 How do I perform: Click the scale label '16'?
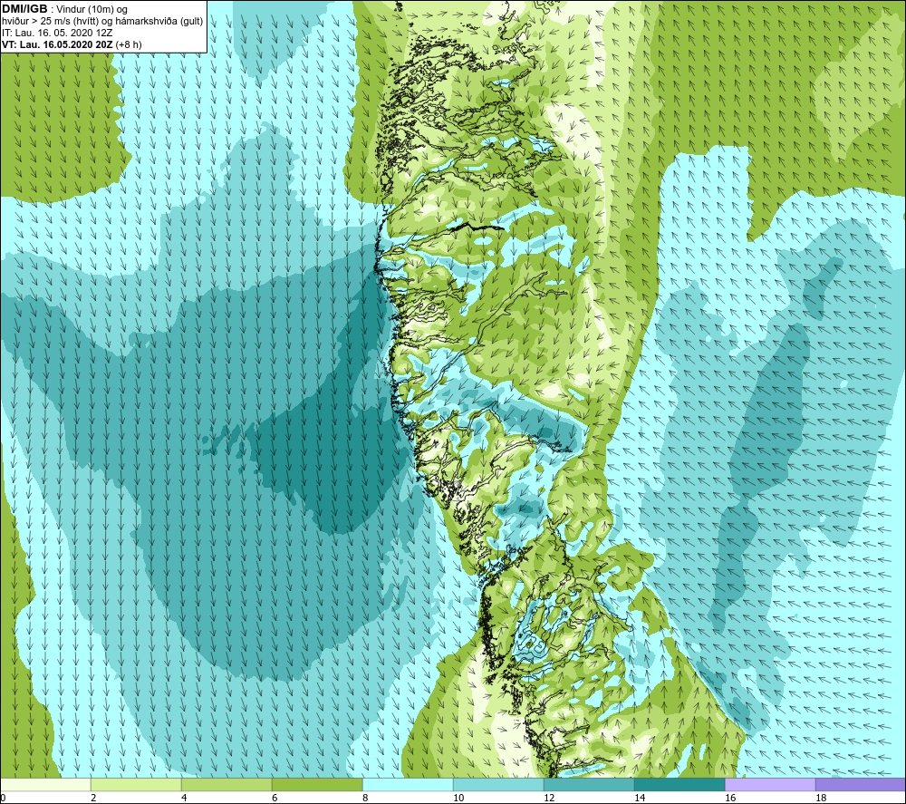(730, 799)
